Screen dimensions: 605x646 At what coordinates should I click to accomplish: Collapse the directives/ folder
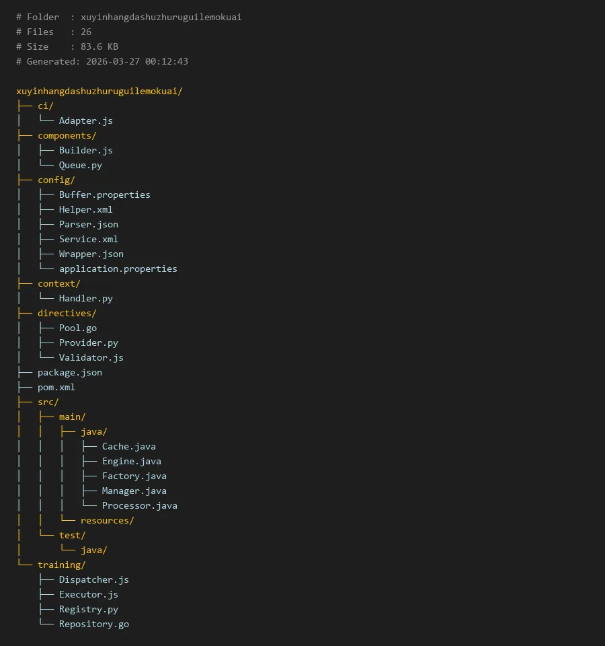click(x=67, y=313)
